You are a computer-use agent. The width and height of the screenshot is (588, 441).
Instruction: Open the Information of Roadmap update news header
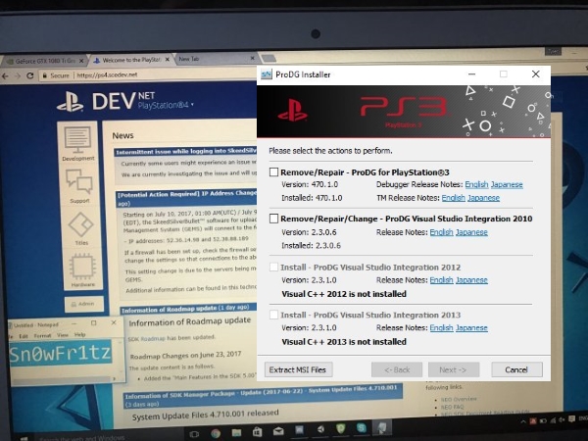(x=188, y=309)
